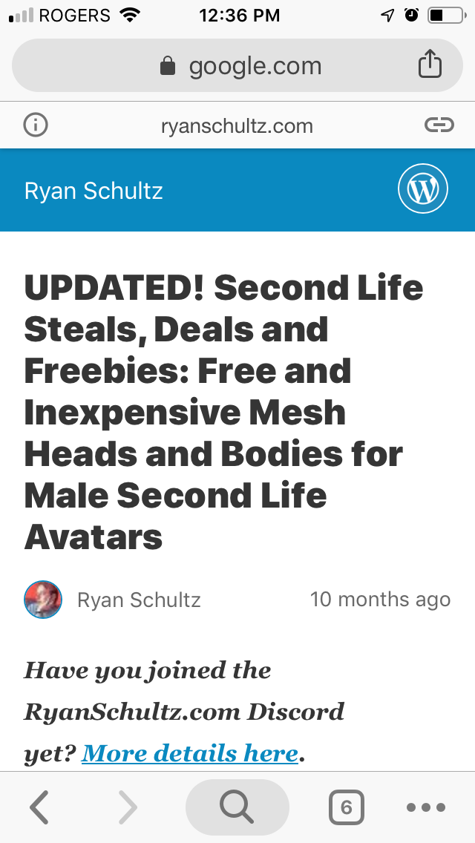Open the AMP link icon
The width and height of the screenshot is (475, 843).
439,125
